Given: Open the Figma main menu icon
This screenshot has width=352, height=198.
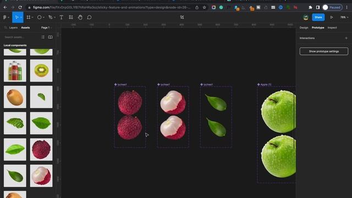Looking at the screenshot, I should point(5,17).
